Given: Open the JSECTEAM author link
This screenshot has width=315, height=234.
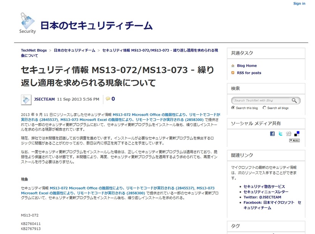Looking at the screenshot, I should [44, 99].
